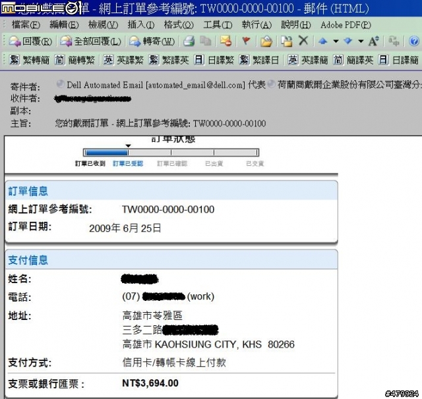Screen dimensions: 422x399
Task: Expand the previous item arrow dropdown
Action: (x=336, y=41)
